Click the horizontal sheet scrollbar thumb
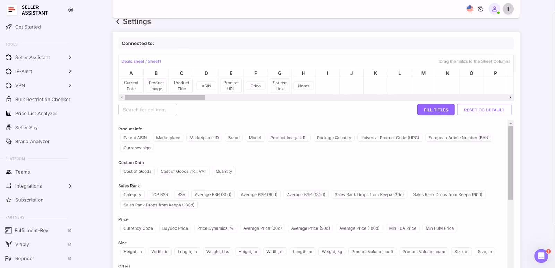This screenshot has height=268, width=555. point(165,98)
